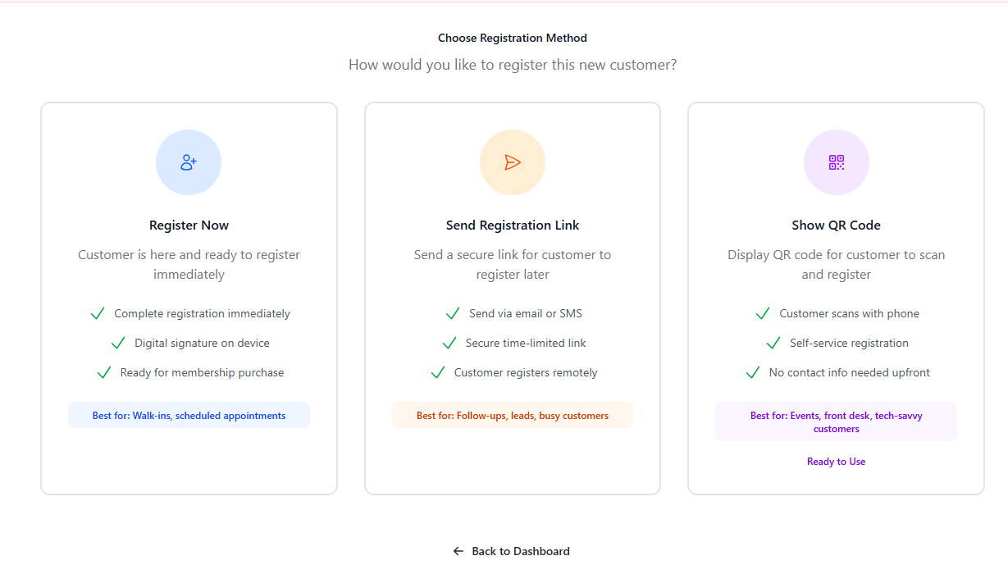1008x574 pixels.
Task: Click checkmark beside Send via email or SMS
Action: click(x=453, y=313)
